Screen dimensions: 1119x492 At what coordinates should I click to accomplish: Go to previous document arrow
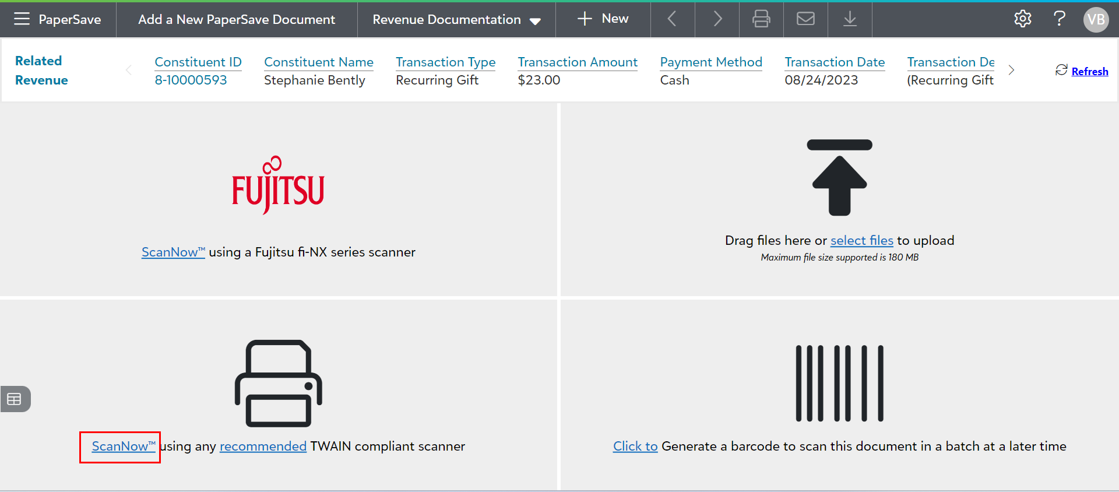point(672,19)
